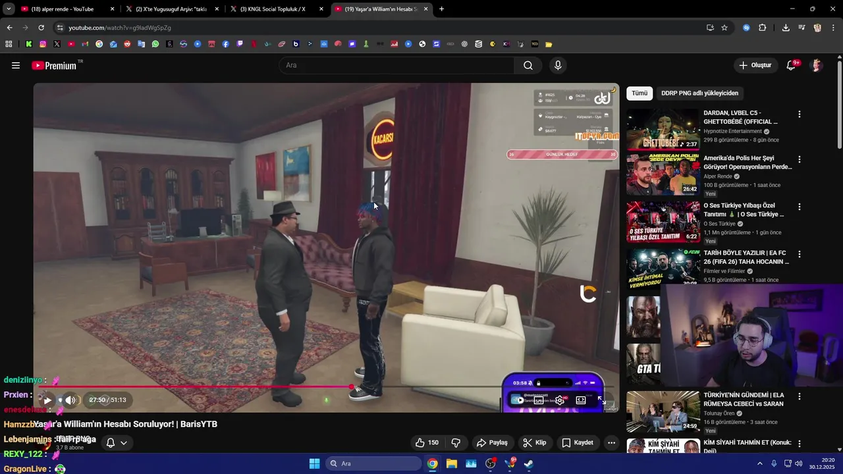Bookmark this page with the star icon
Viewport: 843px width, 474px height.
(x=724, y=28)
